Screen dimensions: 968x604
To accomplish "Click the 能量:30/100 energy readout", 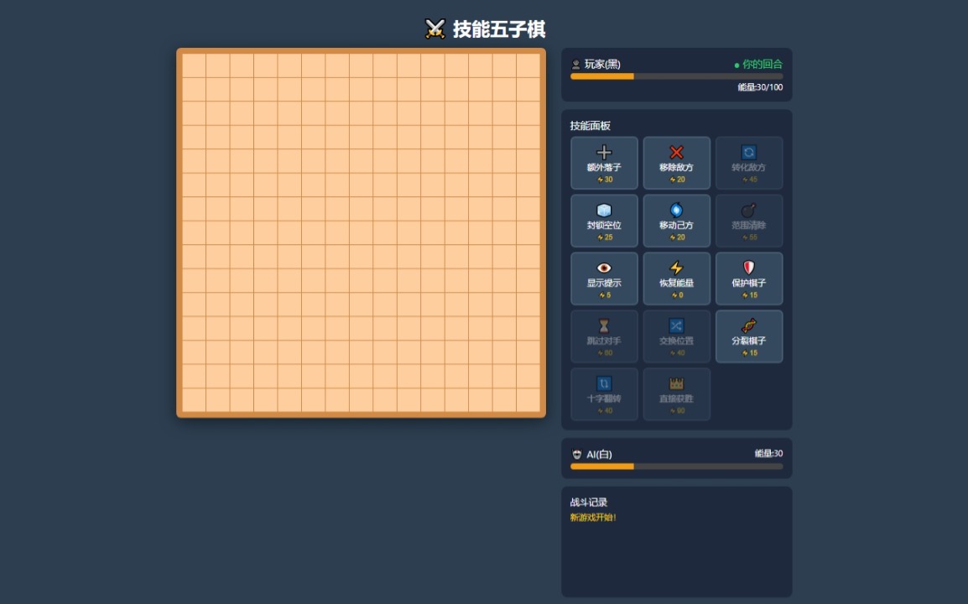I will point(760,87).
